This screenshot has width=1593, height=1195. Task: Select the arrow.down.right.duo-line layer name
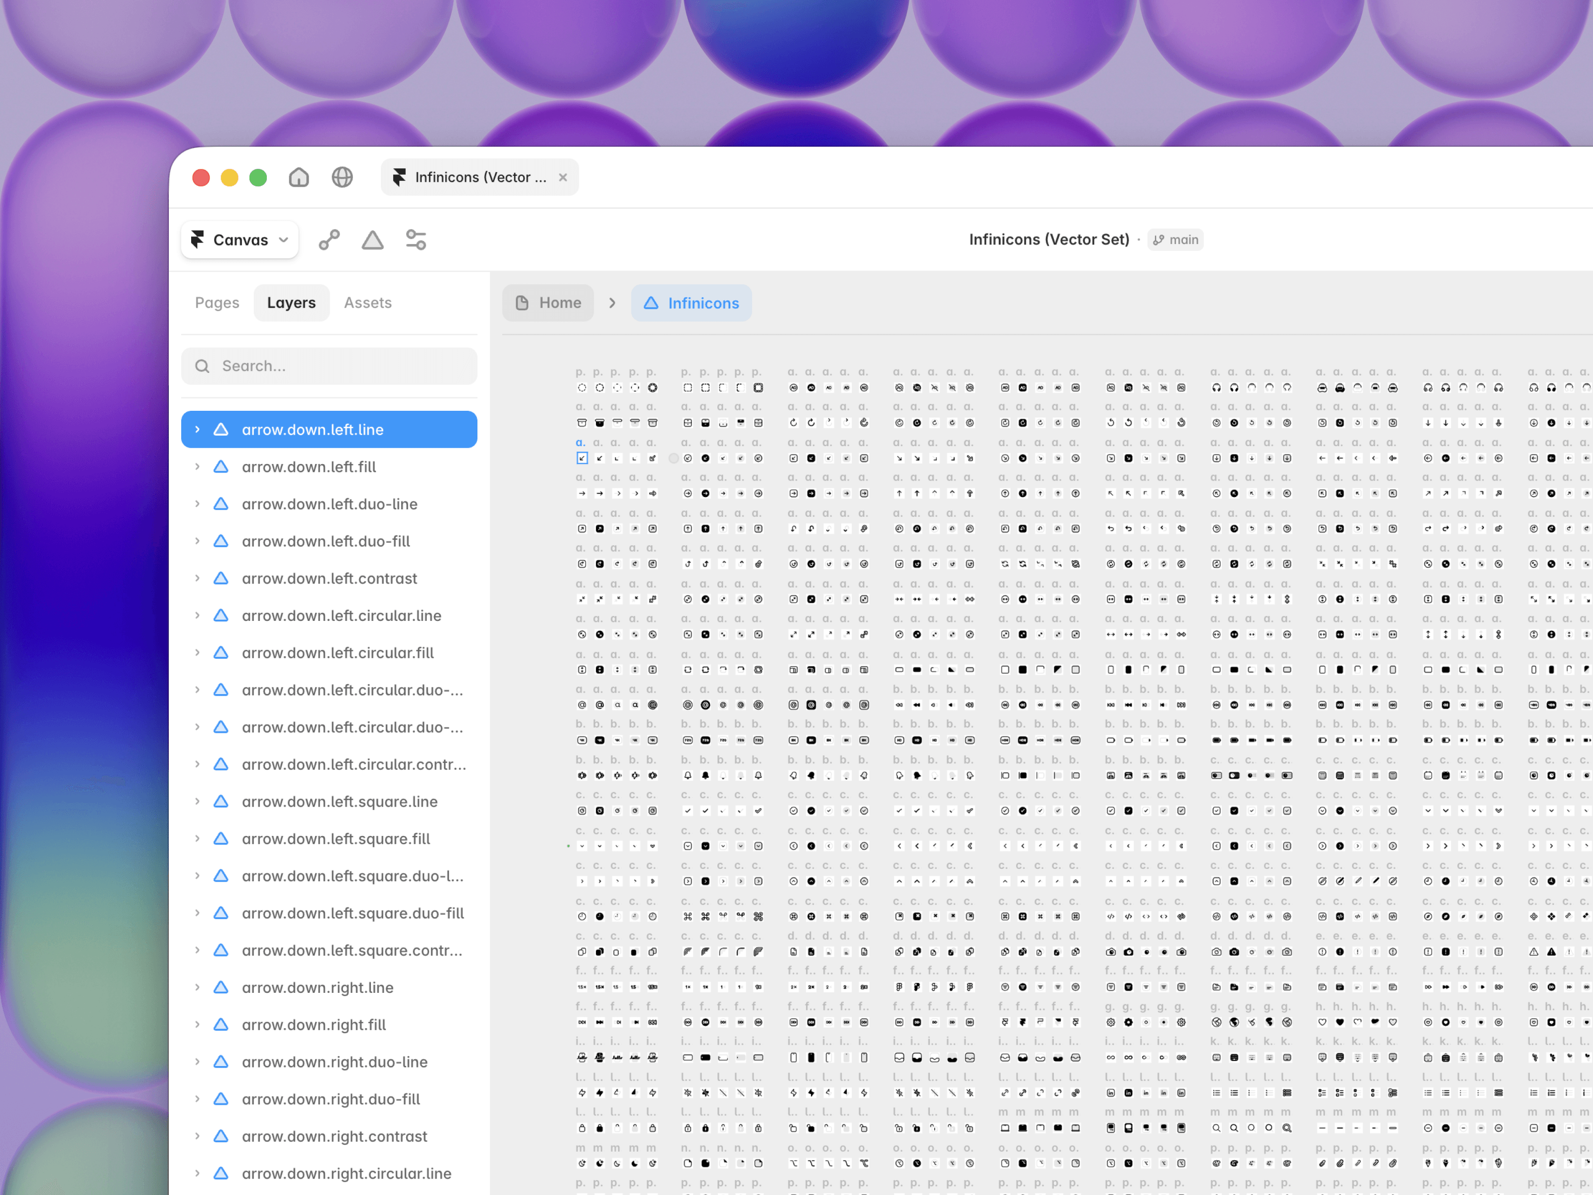tap(335, 1062)
